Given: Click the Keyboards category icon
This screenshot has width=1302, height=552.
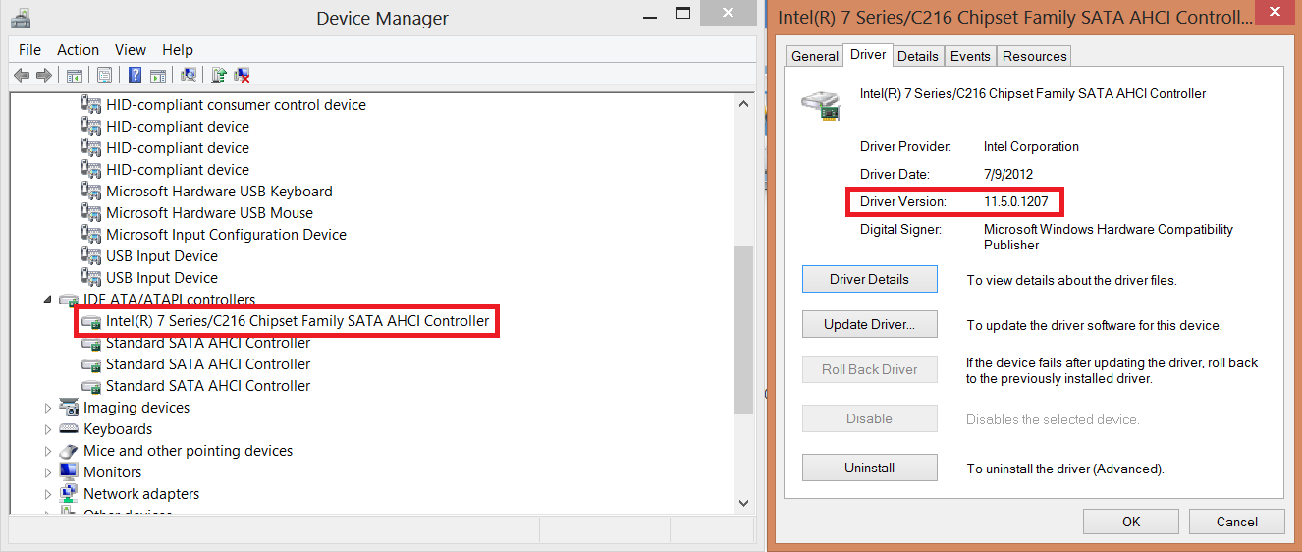Looking at the screenshot, I should point(69,429).
